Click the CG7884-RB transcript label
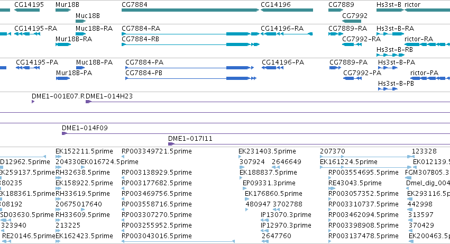Image resolution: width=450 pixels, height=244 pixels. click(x=140, y=39)
